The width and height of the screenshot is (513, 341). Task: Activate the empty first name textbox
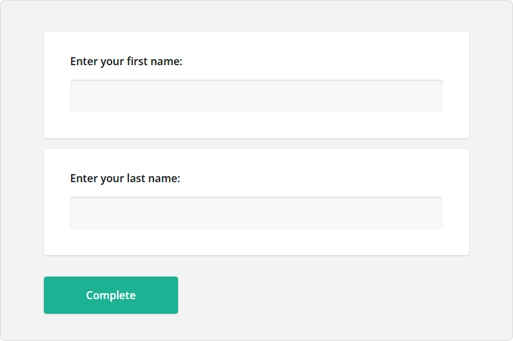point(256,96)
